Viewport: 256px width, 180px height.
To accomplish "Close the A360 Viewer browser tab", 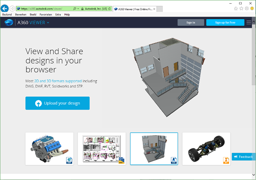I will [154, 9].
